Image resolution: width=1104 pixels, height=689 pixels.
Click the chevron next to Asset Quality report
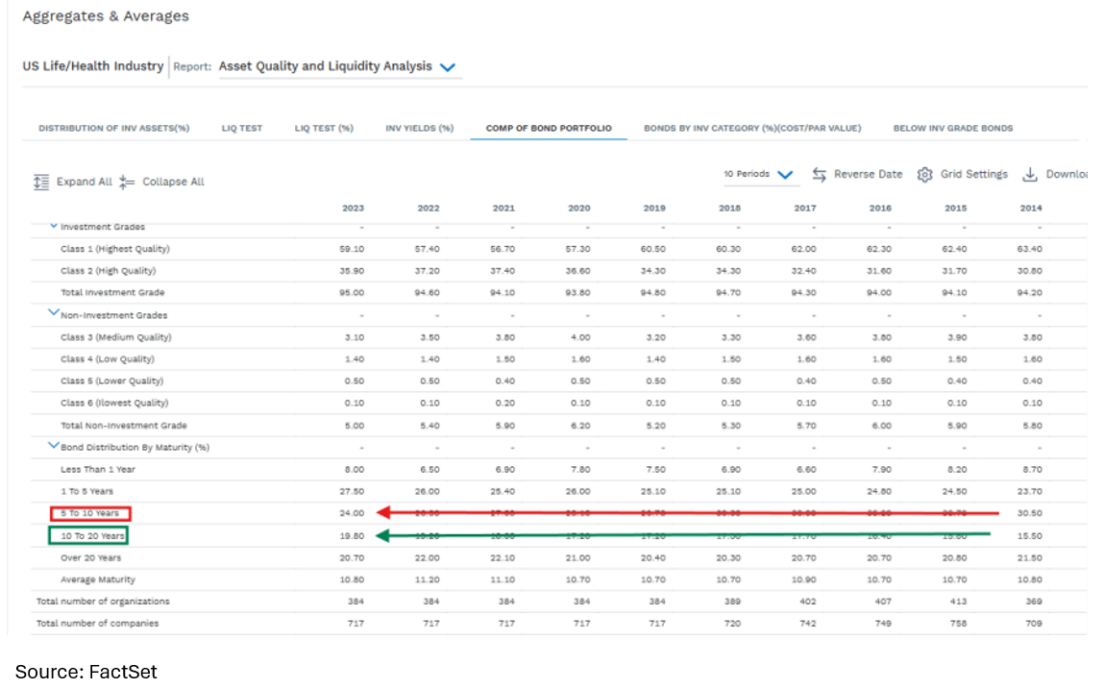pos(447,67)
